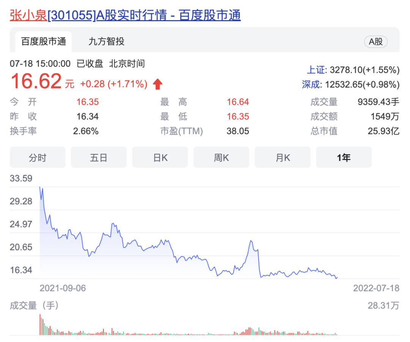Click the y-axis label 33.59

point(21,178)
